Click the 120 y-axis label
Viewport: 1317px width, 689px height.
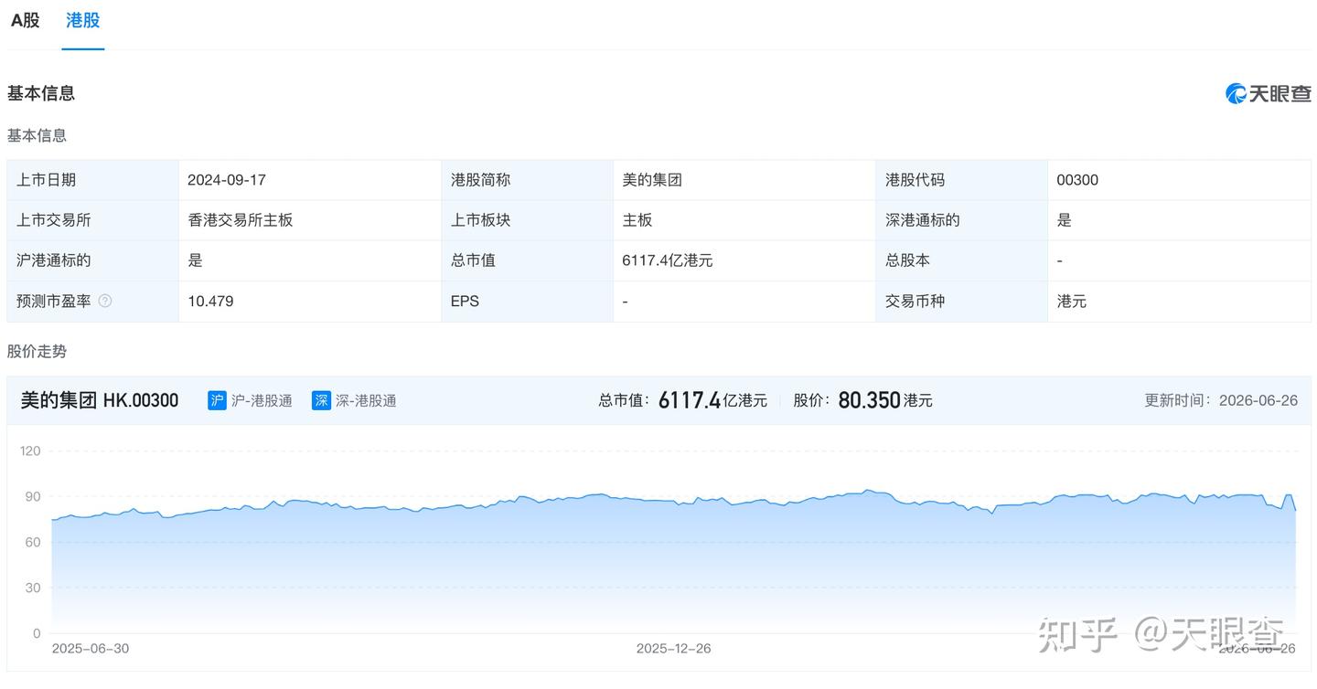[31, 450]
